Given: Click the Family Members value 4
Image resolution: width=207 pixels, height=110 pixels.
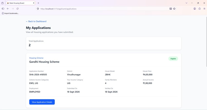Looking at the screenshot, I should tap(106, 83).
